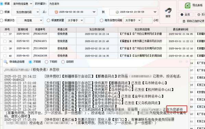Click the magnifier icon beside 物流轨迹信息

[x=5, y=62]
